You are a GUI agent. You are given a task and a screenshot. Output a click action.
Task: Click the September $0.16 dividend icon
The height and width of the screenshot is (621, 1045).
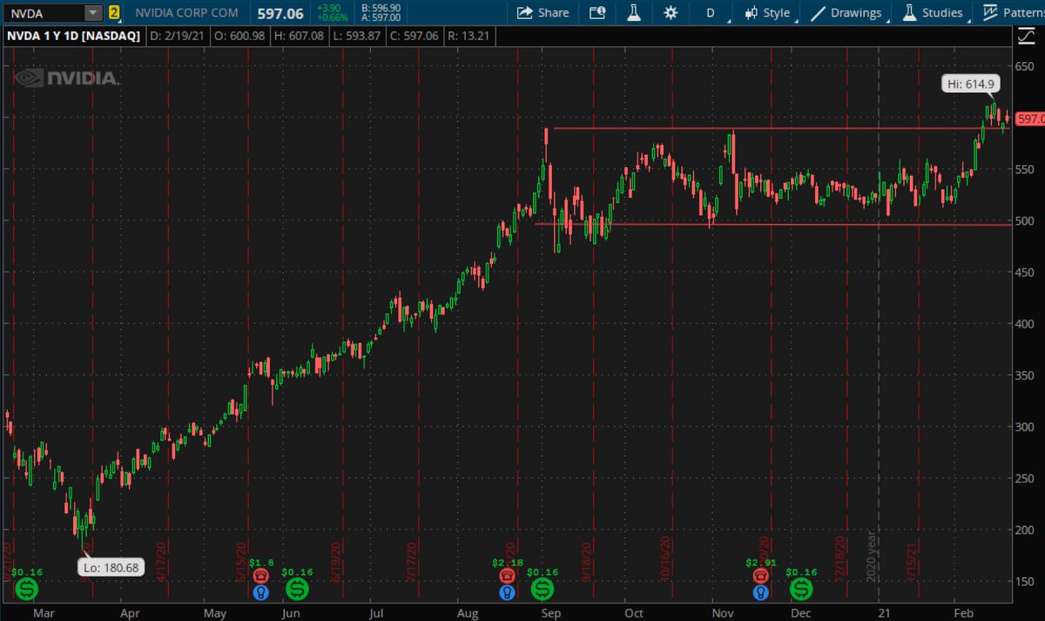543,590
